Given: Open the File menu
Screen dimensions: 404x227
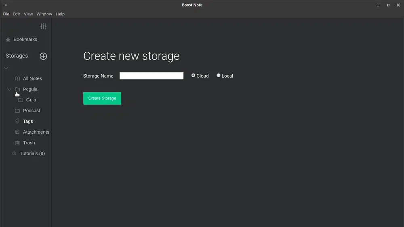Looking at the screenshot, I should 6,14.
